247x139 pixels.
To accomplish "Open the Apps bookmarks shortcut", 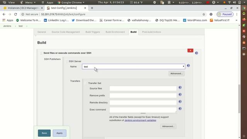I will (8, 20).
